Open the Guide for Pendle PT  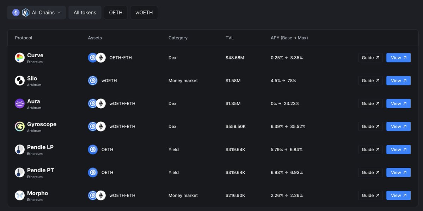coord(370,172)
